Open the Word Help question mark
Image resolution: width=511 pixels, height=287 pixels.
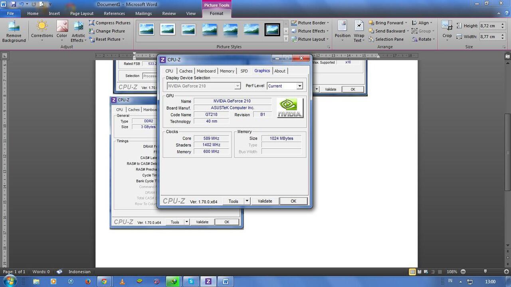(x=506, y=13)
